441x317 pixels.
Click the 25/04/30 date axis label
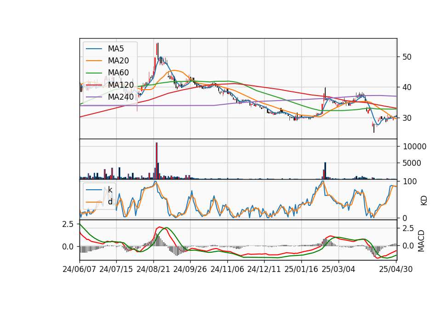pos(396,269)
